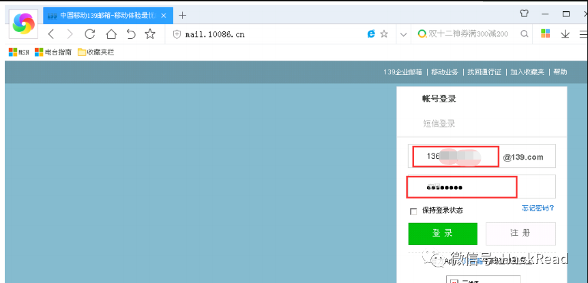Click the 忘记密码? link
Viewport: 588px width, 283px height.
(538, 208)
